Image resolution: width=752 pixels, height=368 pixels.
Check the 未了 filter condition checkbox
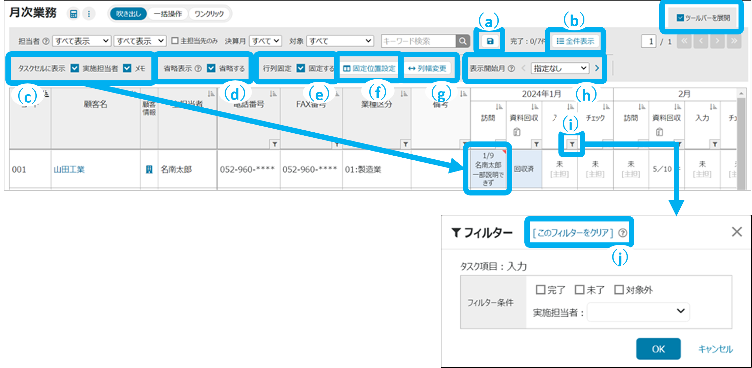[579, 290]
